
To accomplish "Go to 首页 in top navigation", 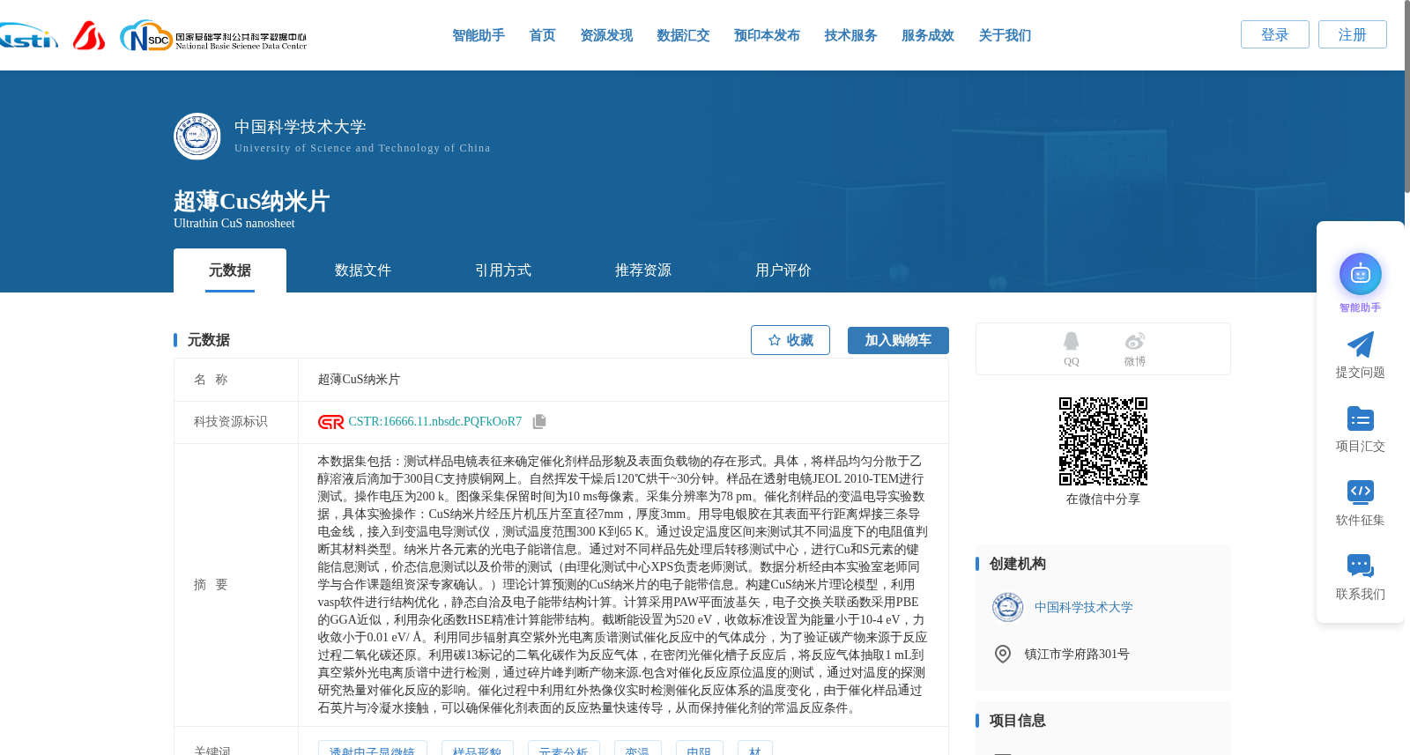I will [x=542, y=35].
